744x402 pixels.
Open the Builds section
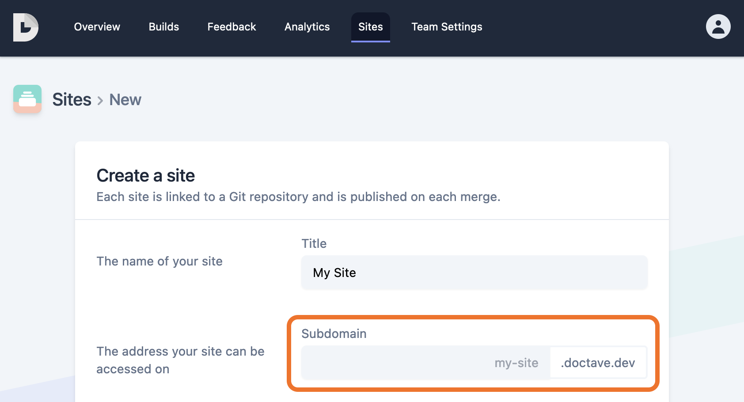pyautogui.click(x=163, y=27)
